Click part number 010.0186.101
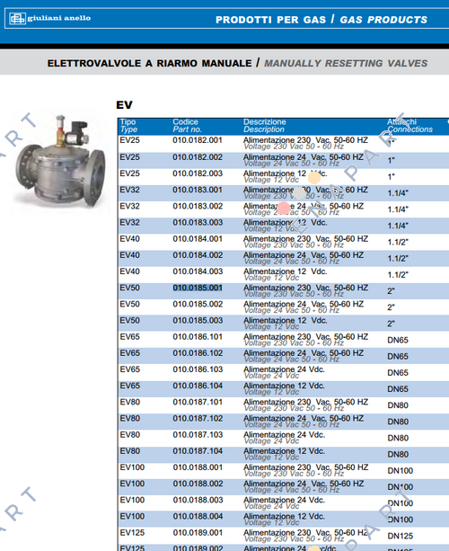 coord(198,337)
